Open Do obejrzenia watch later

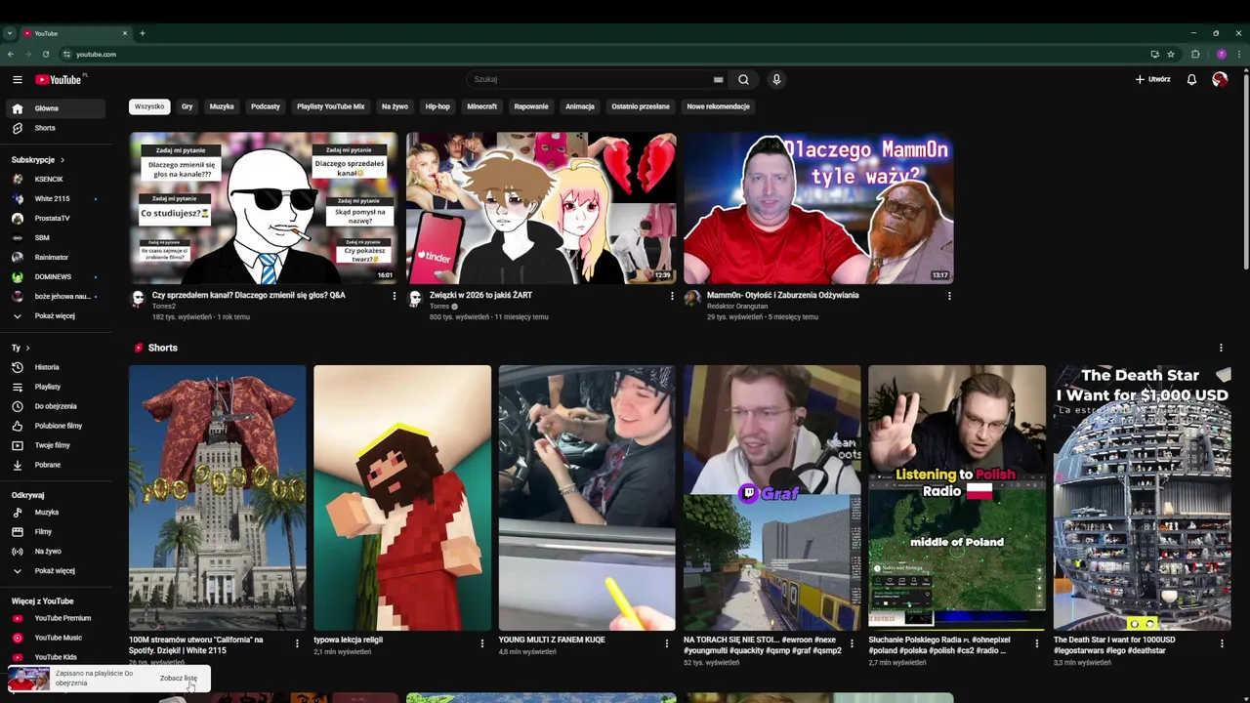(x=55, y=406)
